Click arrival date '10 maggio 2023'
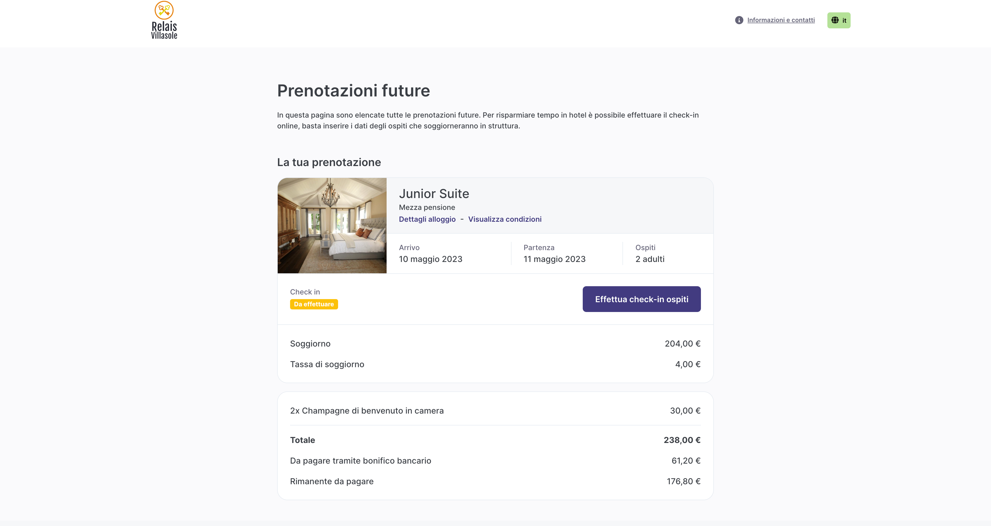 (430, 259)
